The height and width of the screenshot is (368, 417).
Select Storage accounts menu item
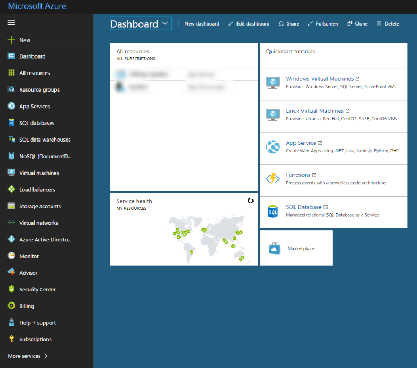tap(40, 206)
